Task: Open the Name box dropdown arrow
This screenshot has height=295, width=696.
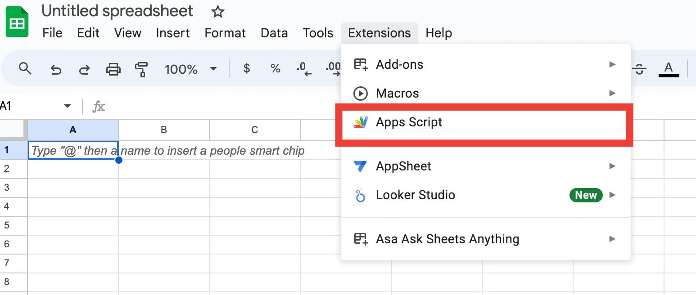Action: [x=68, y=106]
